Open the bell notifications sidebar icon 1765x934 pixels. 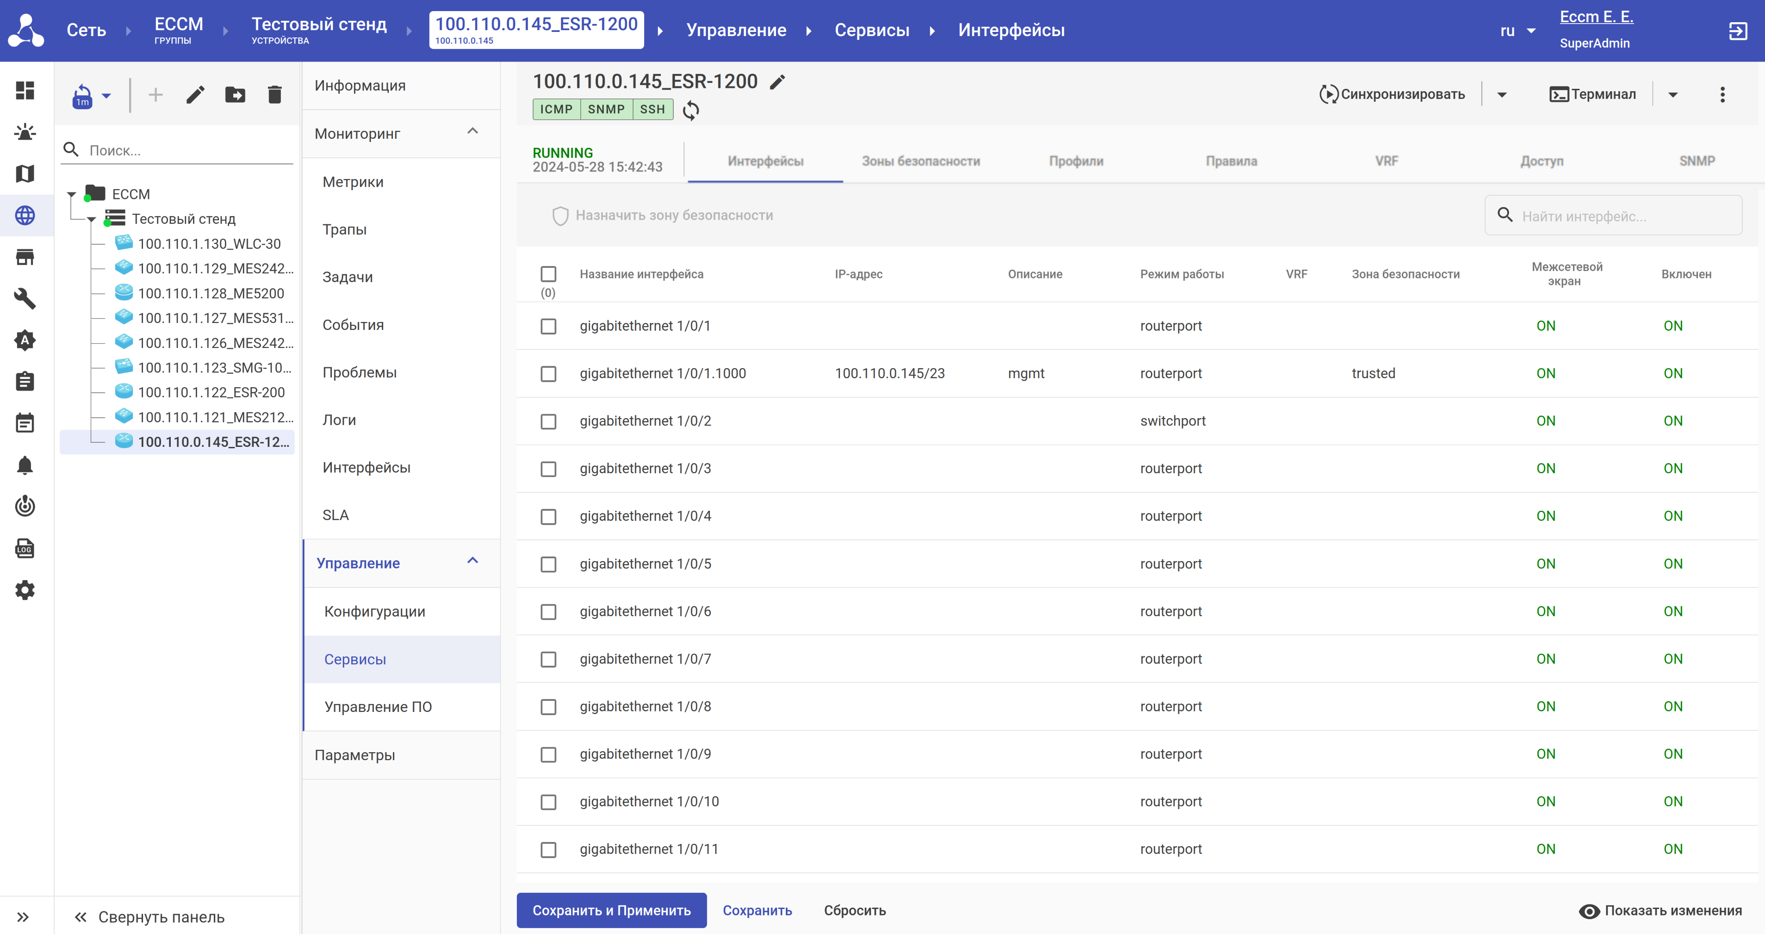pyautogui.click(x=25, y=466)
